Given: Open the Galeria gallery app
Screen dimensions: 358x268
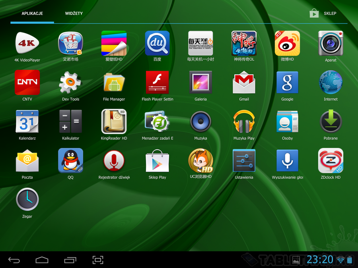Looking at the screenshot, I should [200, 82].
